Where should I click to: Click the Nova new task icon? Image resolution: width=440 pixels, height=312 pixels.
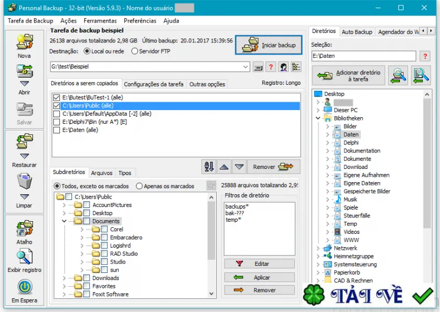[x=24, y=42]
